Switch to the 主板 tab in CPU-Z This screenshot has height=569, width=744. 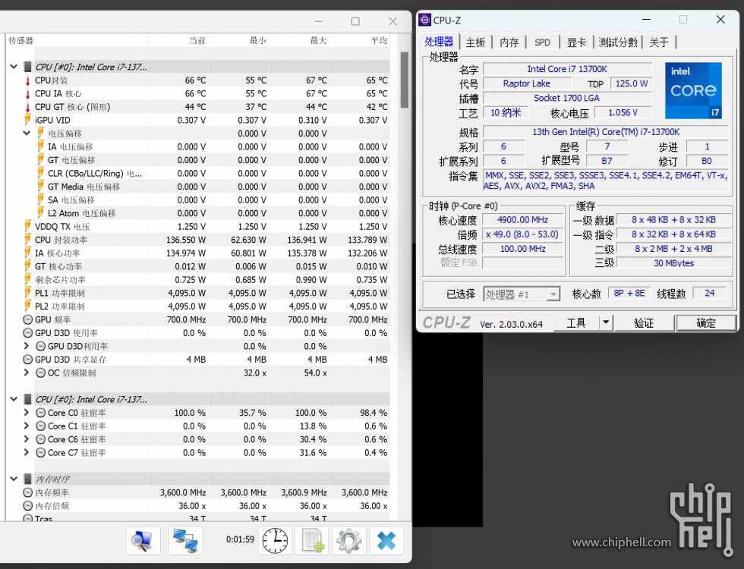coord(475,42)
